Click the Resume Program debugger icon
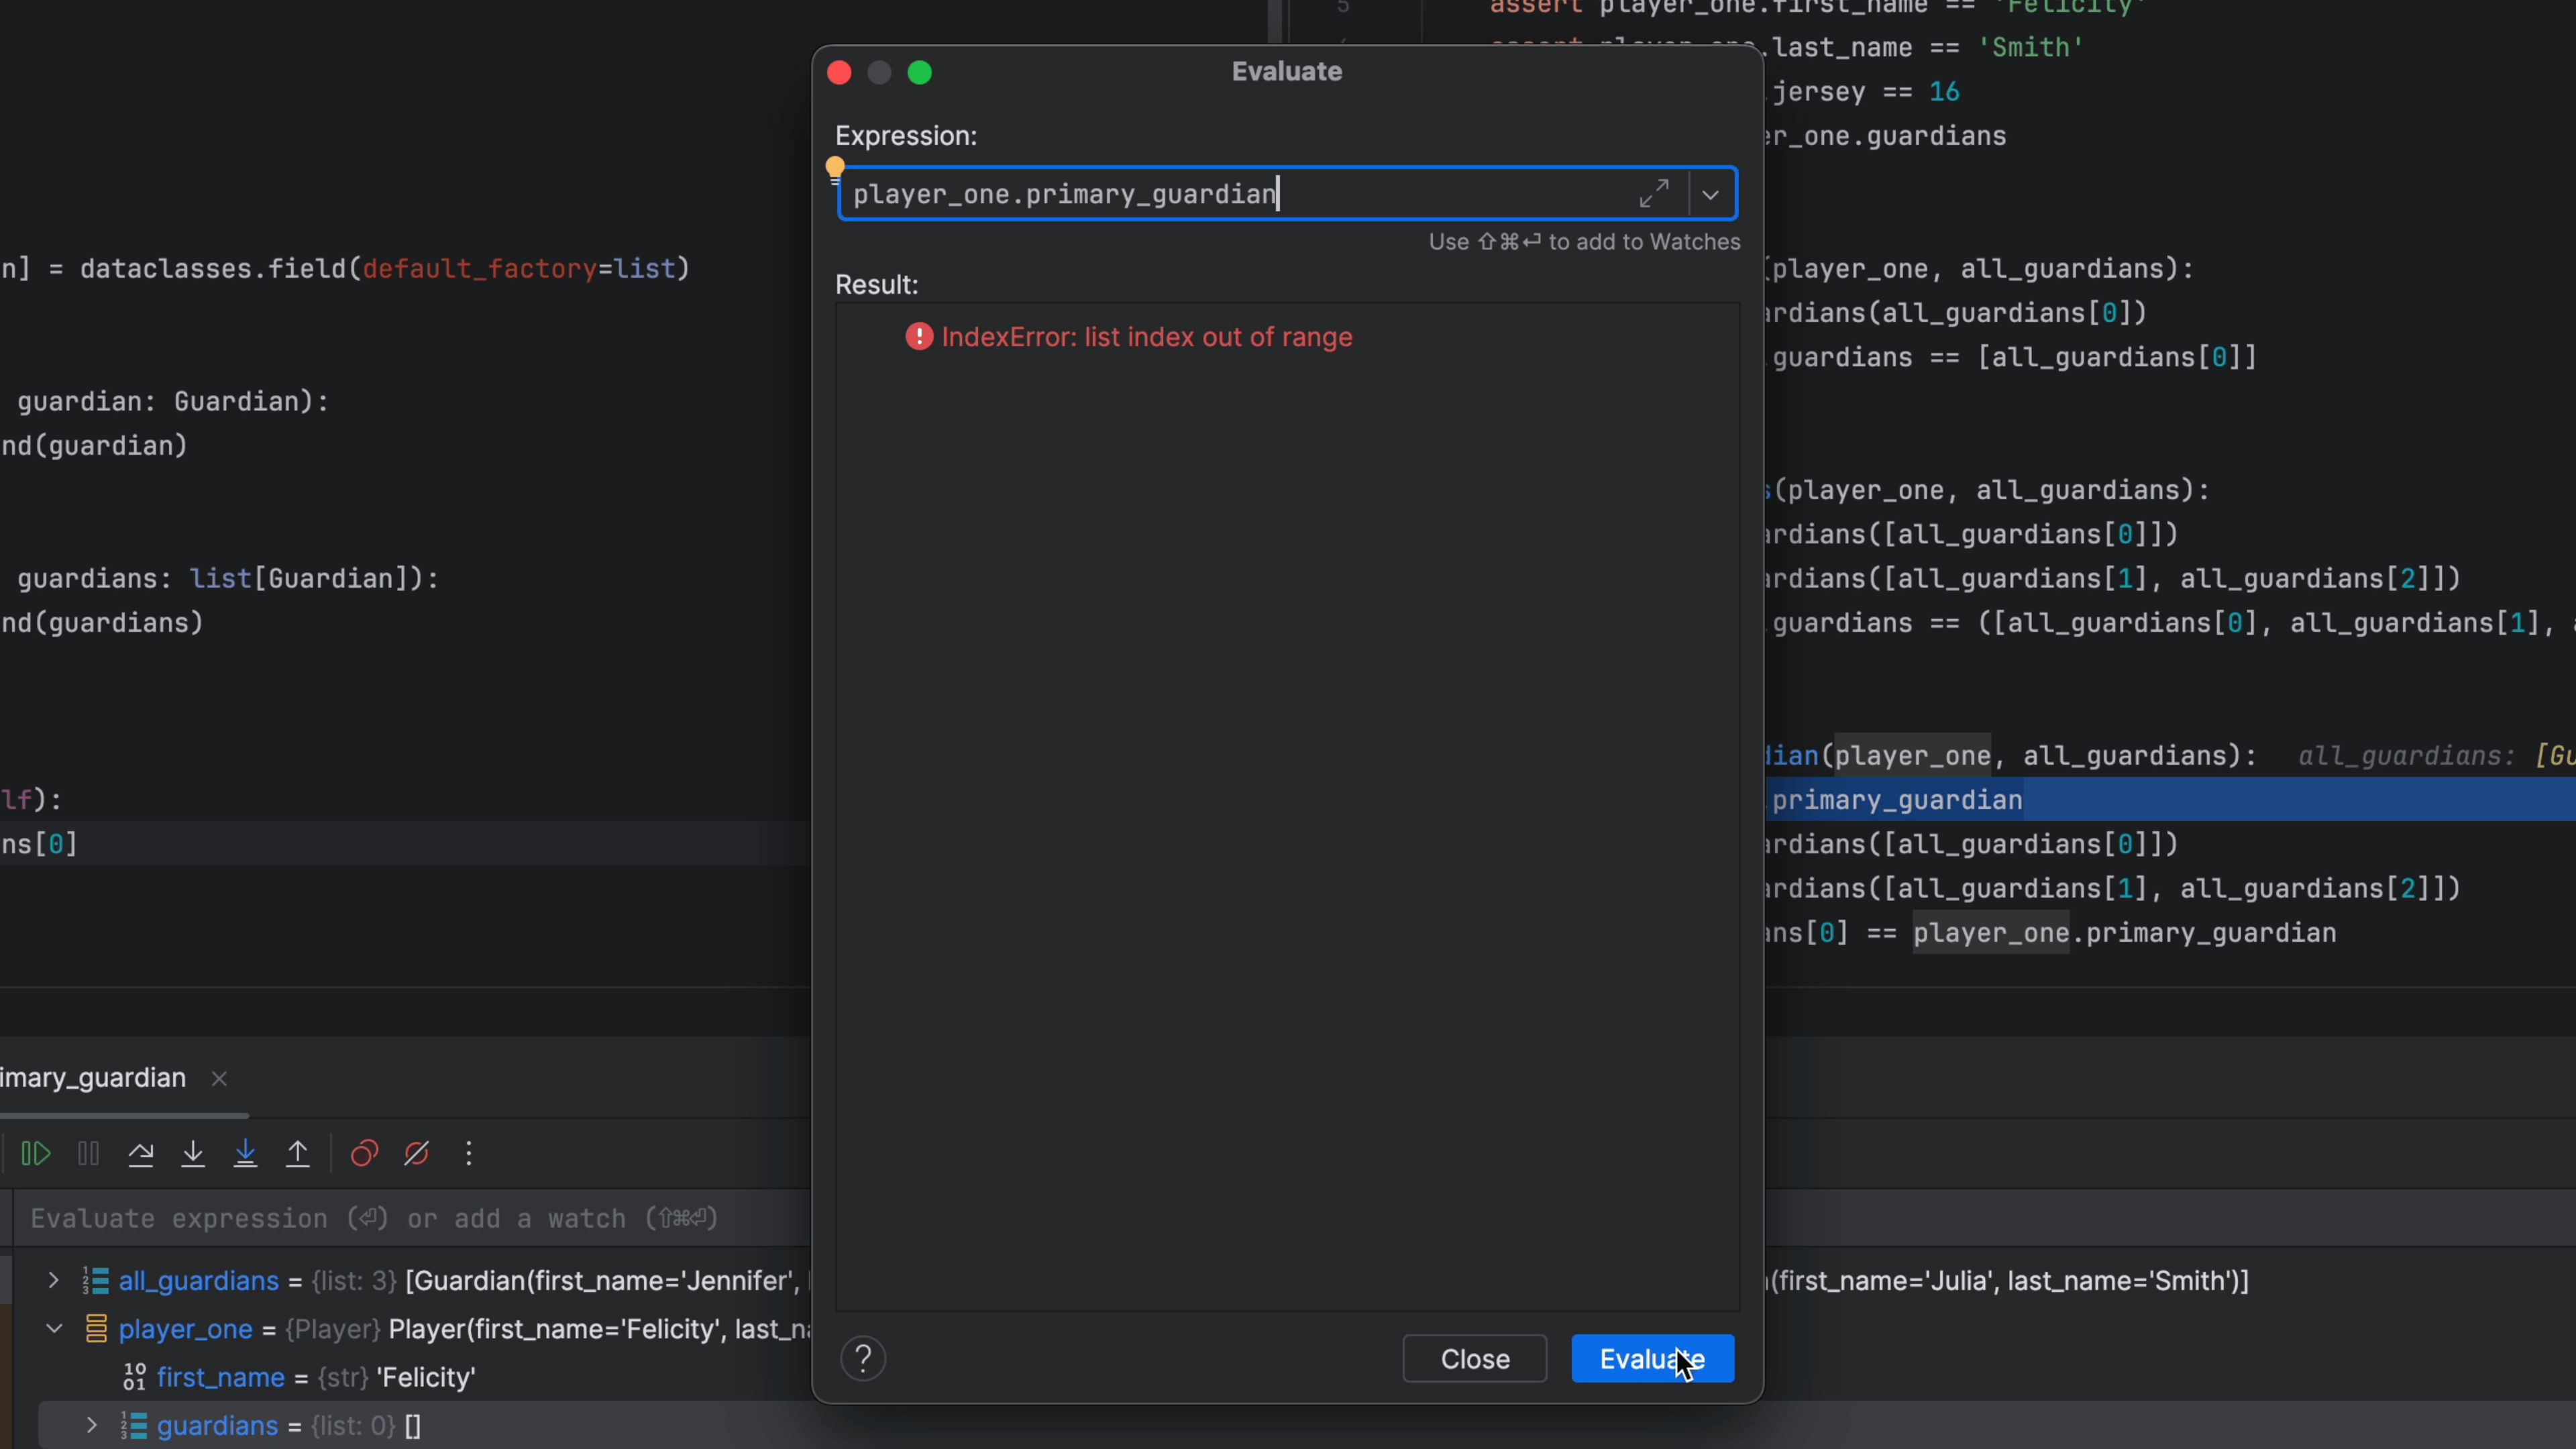 [x=36, y=1154]
